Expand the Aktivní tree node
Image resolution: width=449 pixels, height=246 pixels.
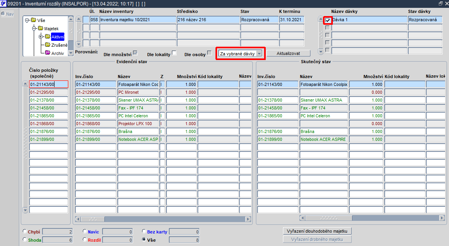coord(41,36)
